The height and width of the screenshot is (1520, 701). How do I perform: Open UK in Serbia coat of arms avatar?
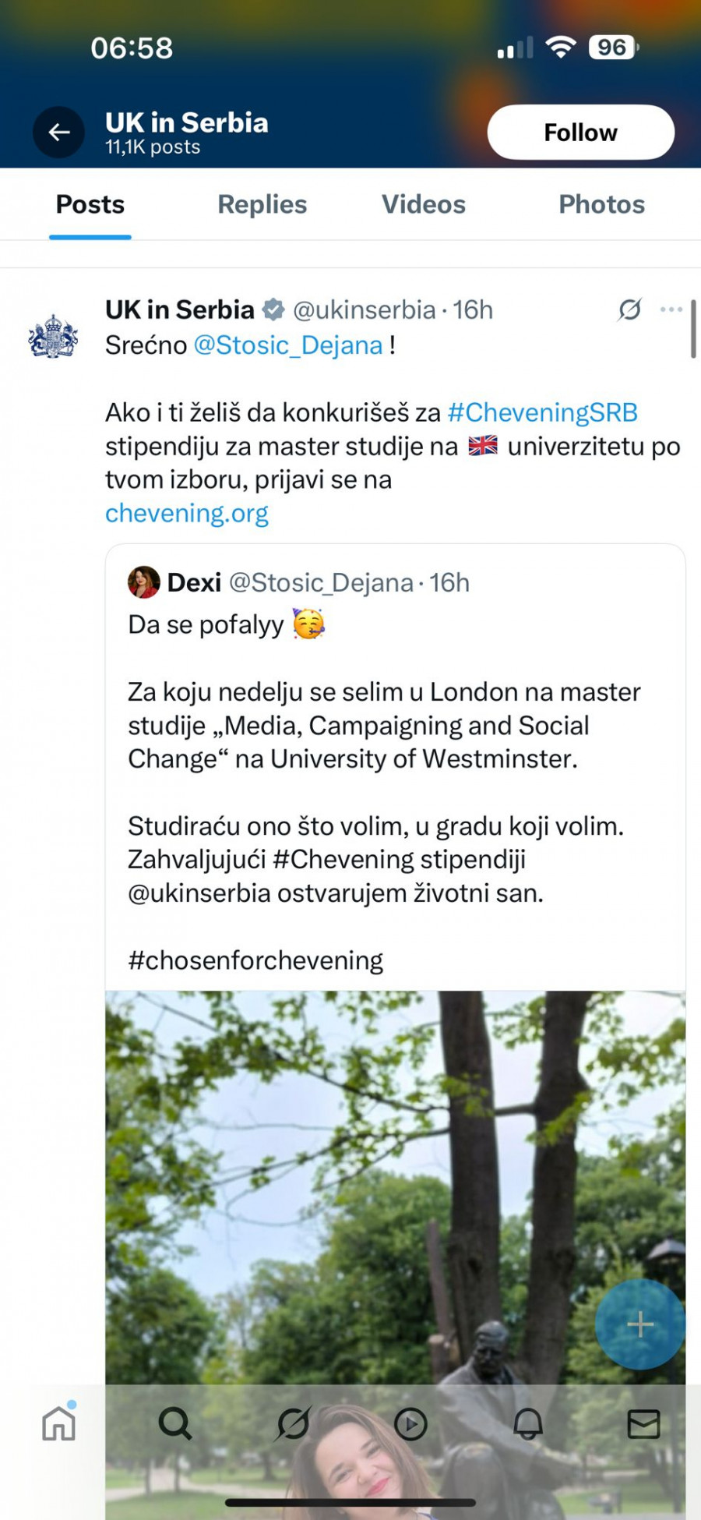[x=53, y=336]
